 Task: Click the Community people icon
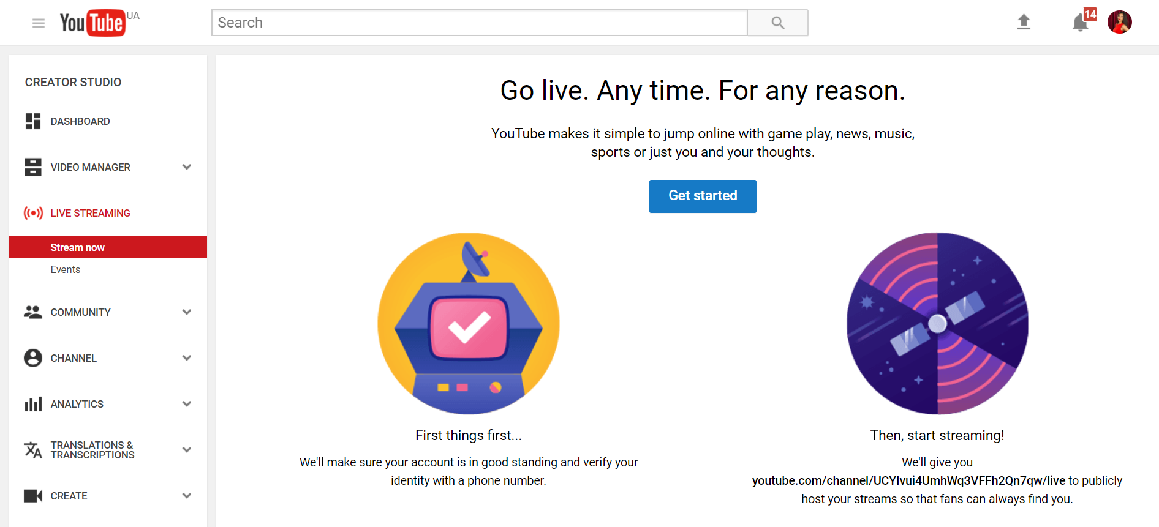coord(33,312)
